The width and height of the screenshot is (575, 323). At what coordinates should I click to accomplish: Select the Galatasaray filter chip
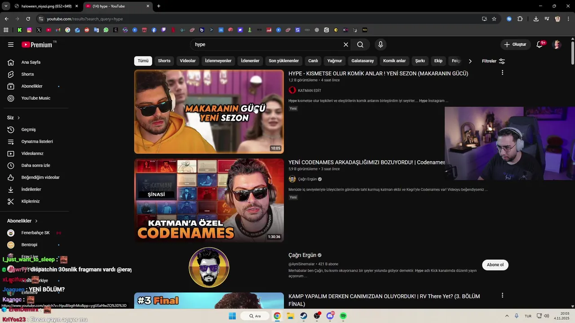(363, 61)
